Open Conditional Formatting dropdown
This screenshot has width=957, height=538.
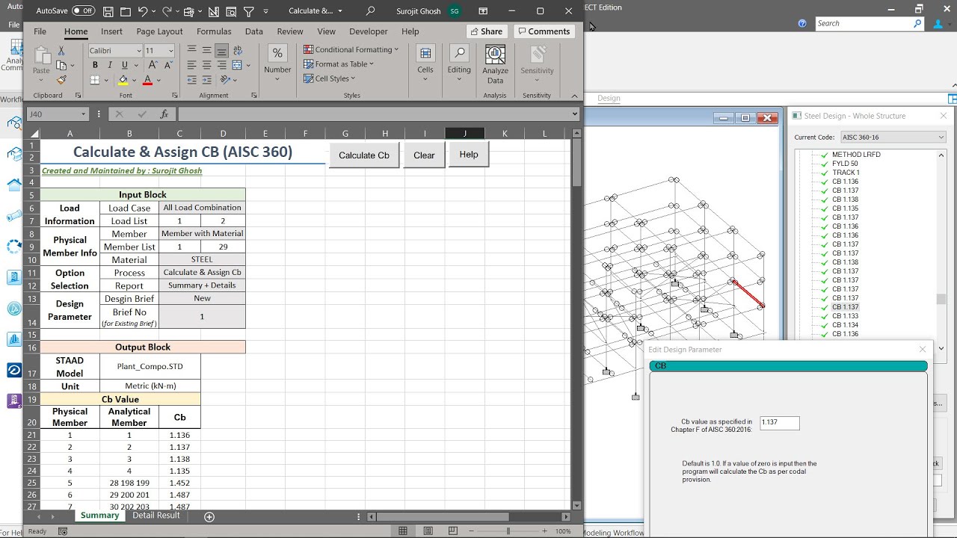click(351, 49)
